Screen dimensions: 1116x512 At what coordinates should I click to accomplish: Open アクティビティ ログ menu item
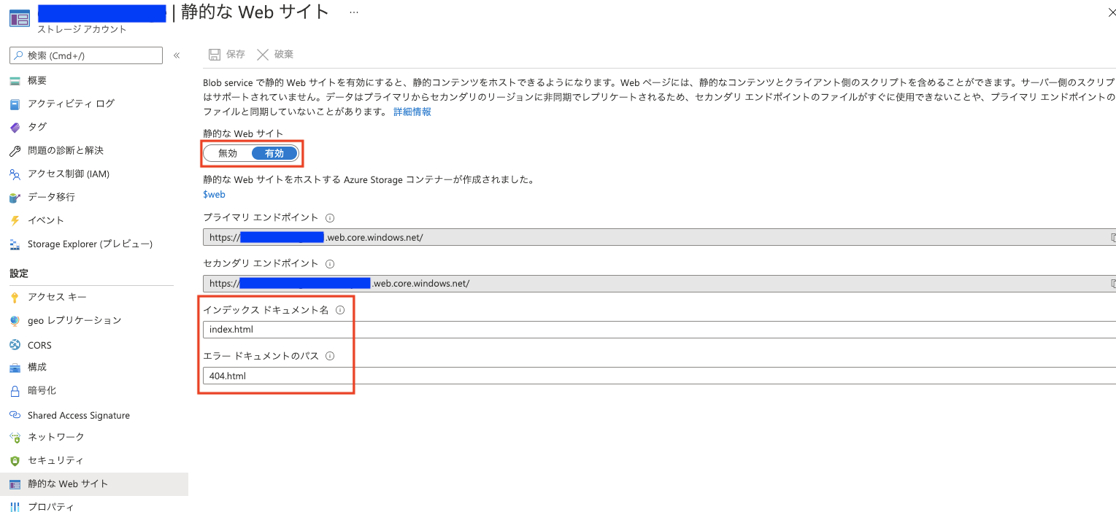71,104
